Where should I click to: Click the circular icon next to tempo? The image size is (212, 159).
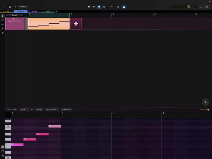[x=118, y=7]
